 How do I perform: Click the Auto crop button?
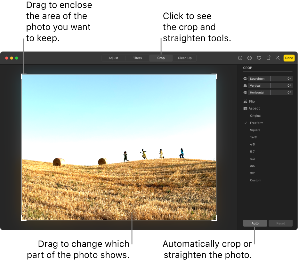pyautogui.click(x=255, y=223)
